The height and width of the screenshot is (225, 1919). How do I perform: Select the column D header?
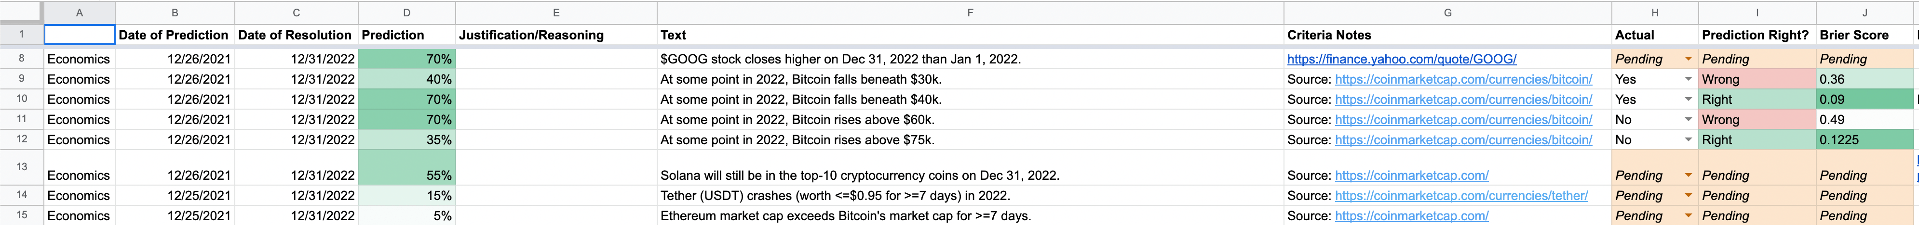point(407,12)
